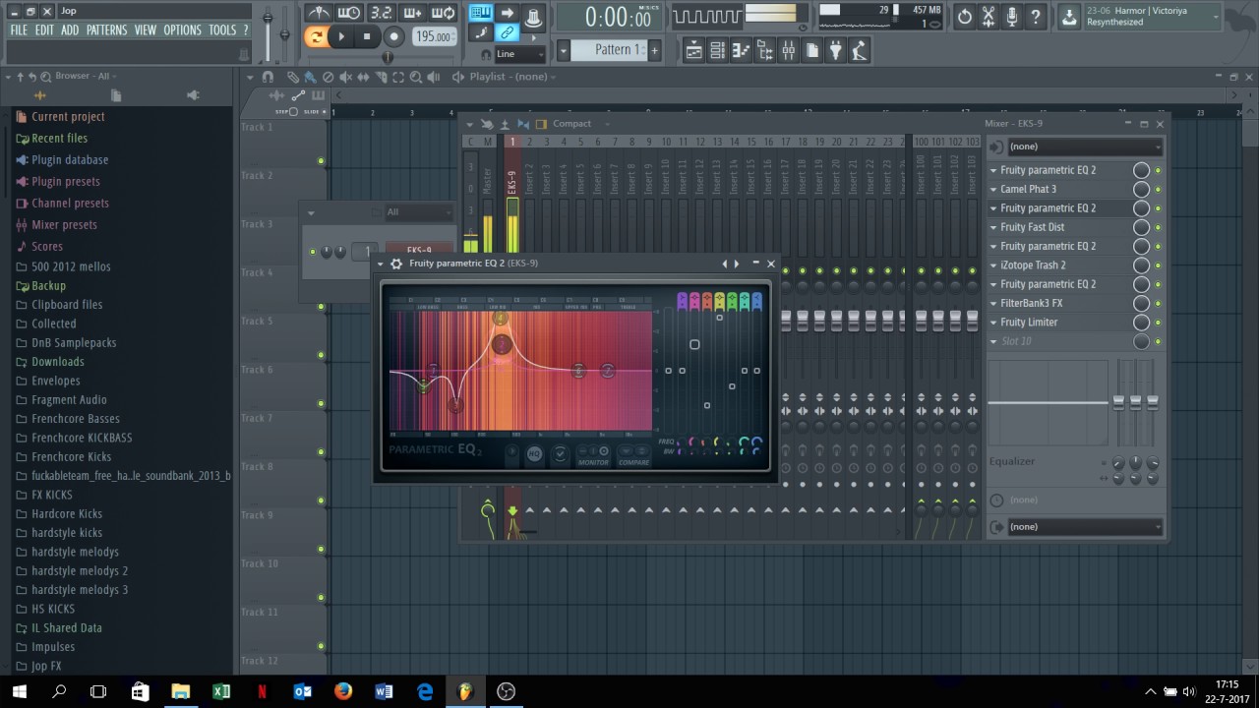Click the chain link icon beside snap
The height and width of the screenshot is (708, 1259).
coord(508,33)
